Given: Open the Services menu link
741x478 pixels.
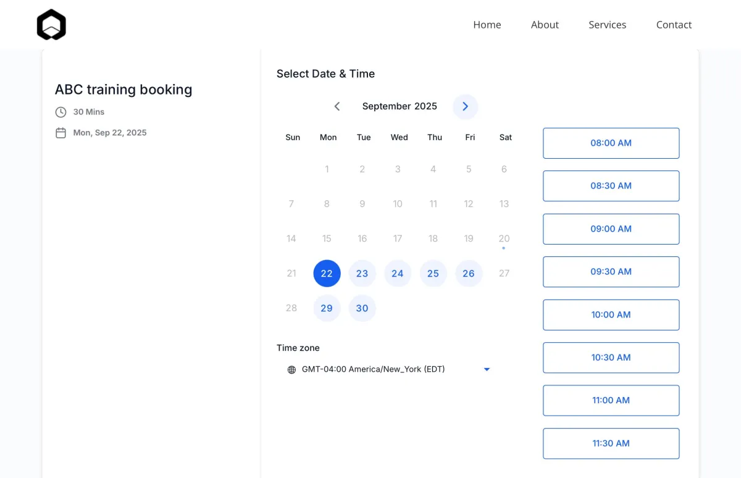Looking at the screenshot, I should (x=607, y=25).
